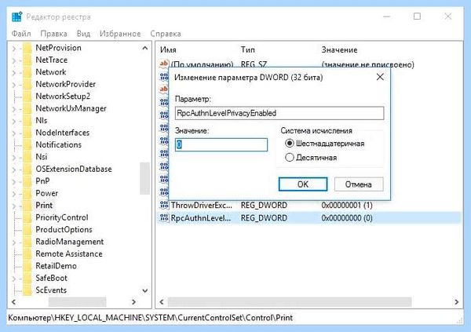Select the NetworkProvider folder icon
The width and height of the screenshot is (471, 332).
(x=27, y=85)
